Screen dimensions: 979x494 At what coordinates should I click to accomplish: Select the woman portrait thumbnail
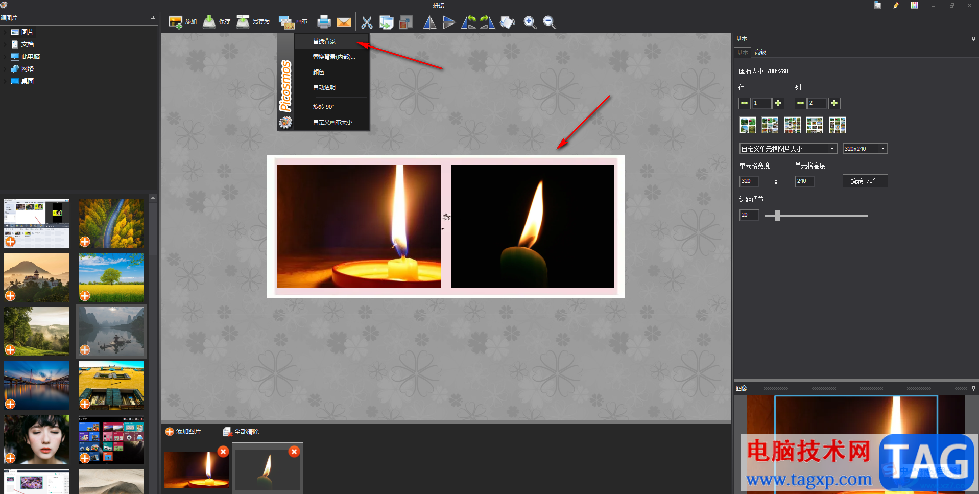[x=37, y=440]
